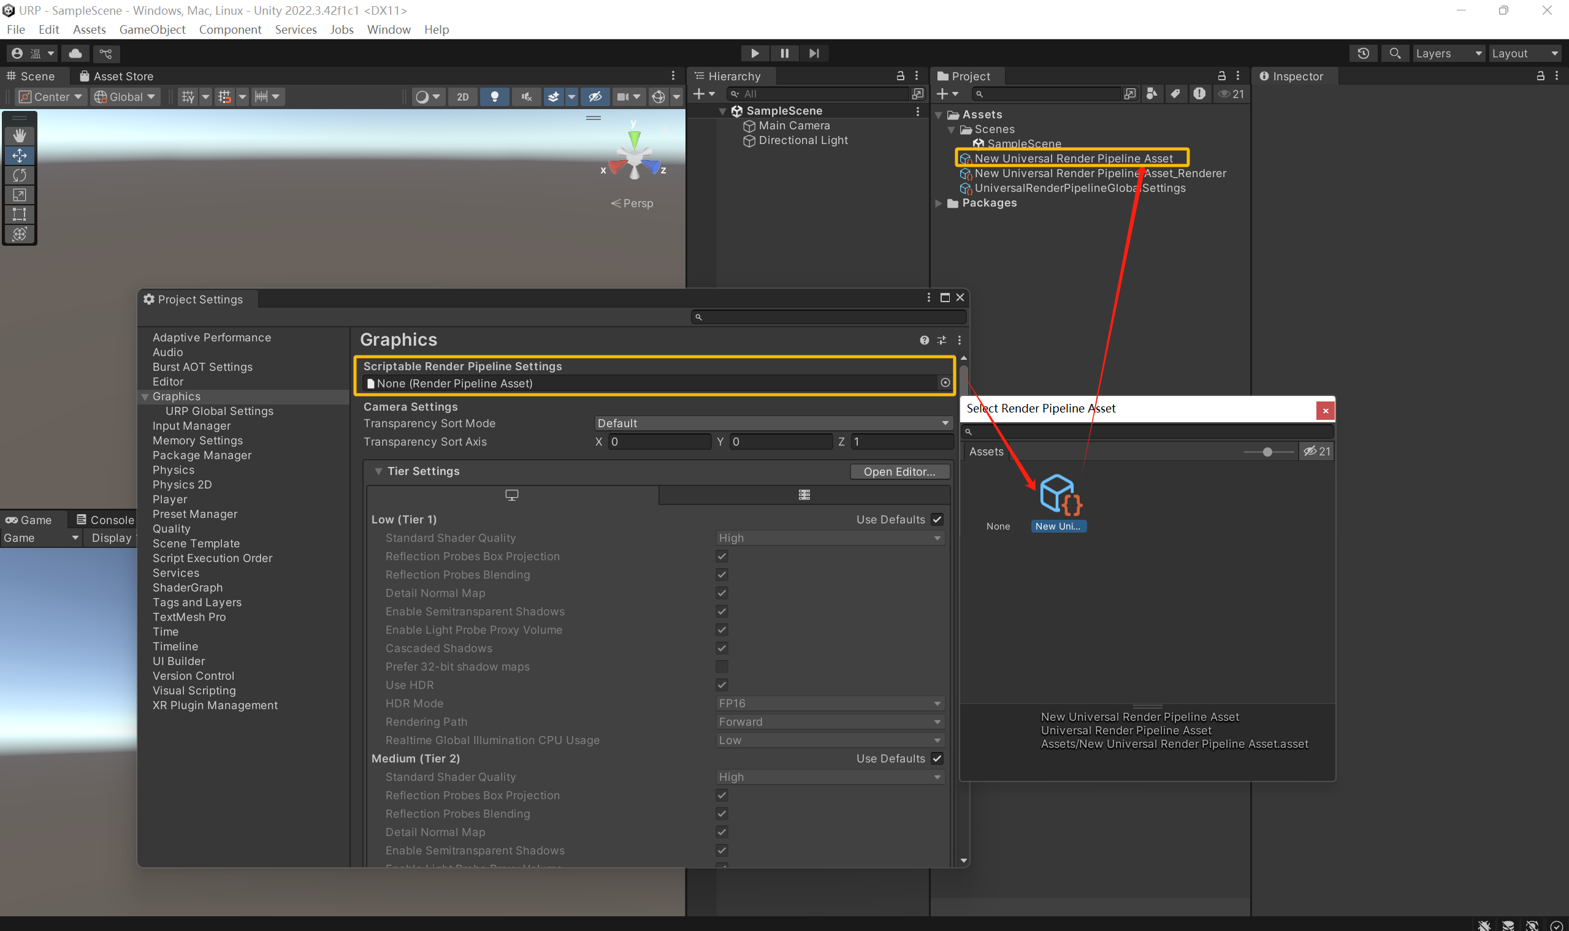This screenshot has width=1569, height=931.
Task: Select Quality in Project Settings list
Action: (x=171, y=529)
